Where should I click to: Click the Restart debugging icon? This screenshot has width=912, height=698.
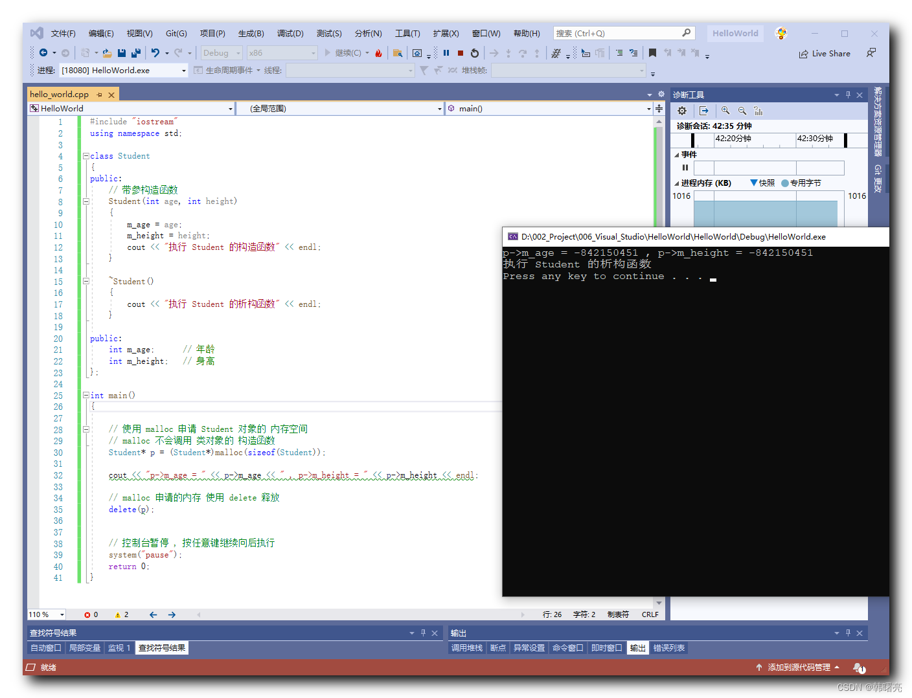475,53
